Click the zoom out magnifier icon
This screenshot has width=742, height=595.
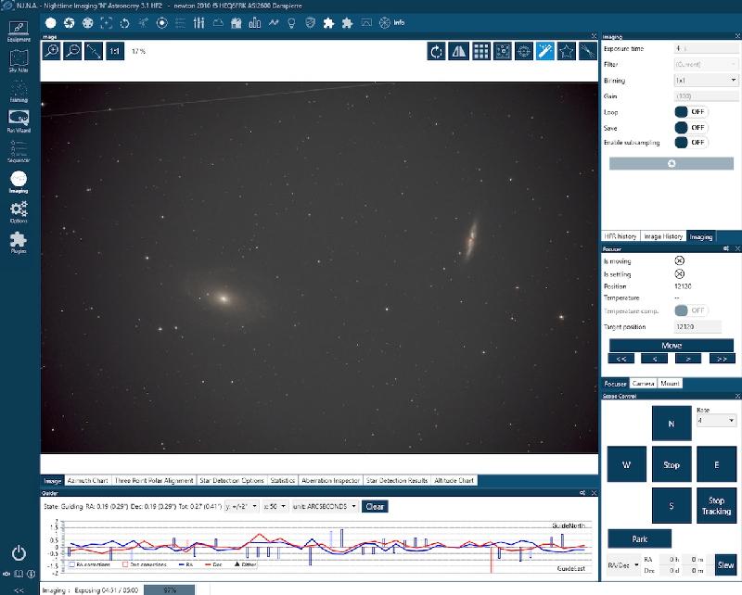[x=72, y=52]
